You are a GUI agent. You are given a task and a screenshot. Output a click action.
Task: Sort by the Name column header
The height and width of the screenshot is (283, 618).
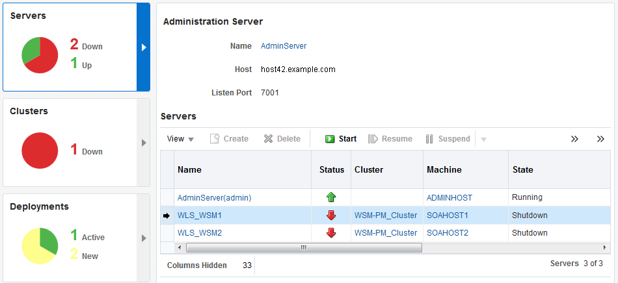(243, 169)
